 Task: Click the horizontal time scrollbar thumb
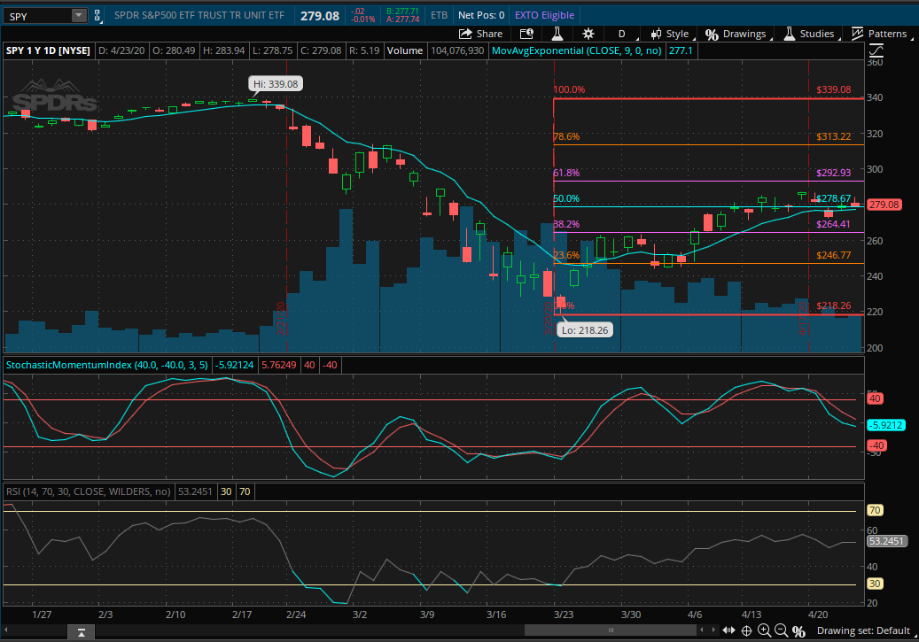[610, 630]
